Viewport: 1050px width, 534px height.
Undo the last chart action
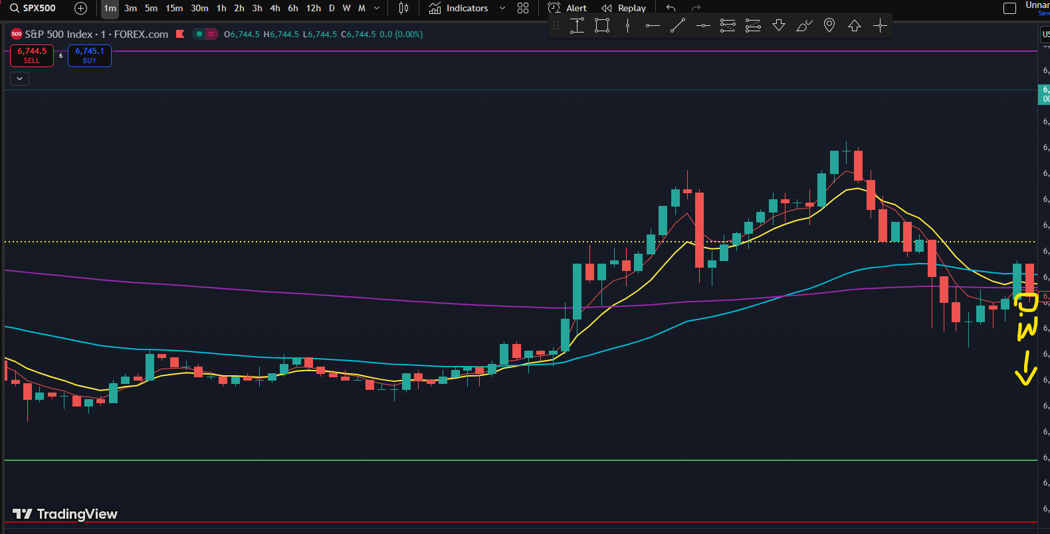[x=671, y=8]
